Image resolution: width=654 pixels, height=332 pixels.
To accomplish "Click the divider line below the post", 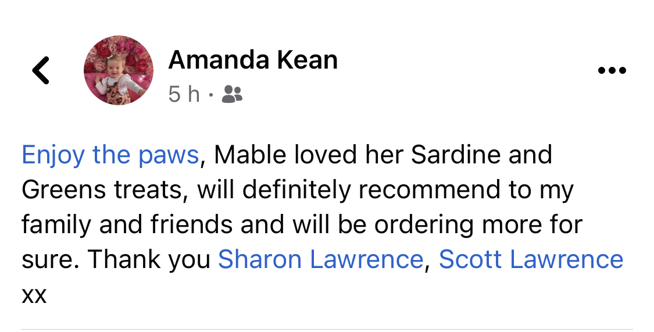I will tap(327, 329).
